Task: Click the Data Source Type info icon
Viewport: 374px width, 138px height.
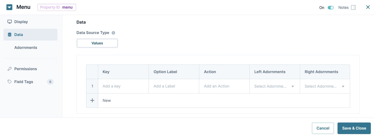Action: (x=113, y=33)
